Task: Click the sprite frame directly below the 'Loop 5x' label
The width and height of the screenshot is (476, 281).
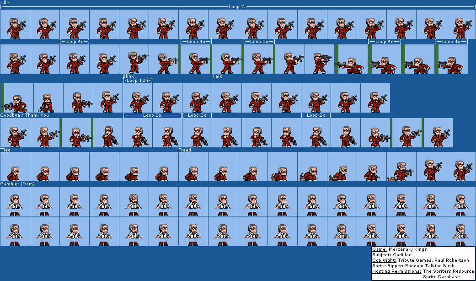Action: [259, 59]
